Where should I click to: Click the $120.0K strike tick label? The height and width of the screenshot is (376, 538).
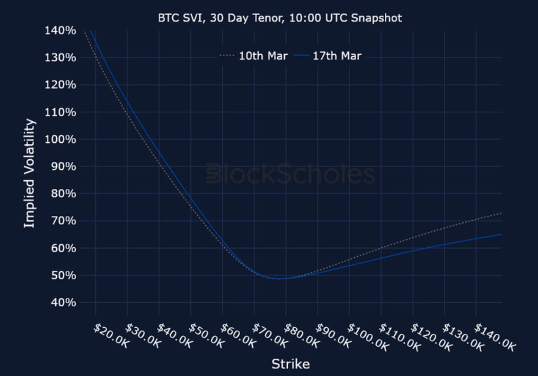(x=431, y=338)
